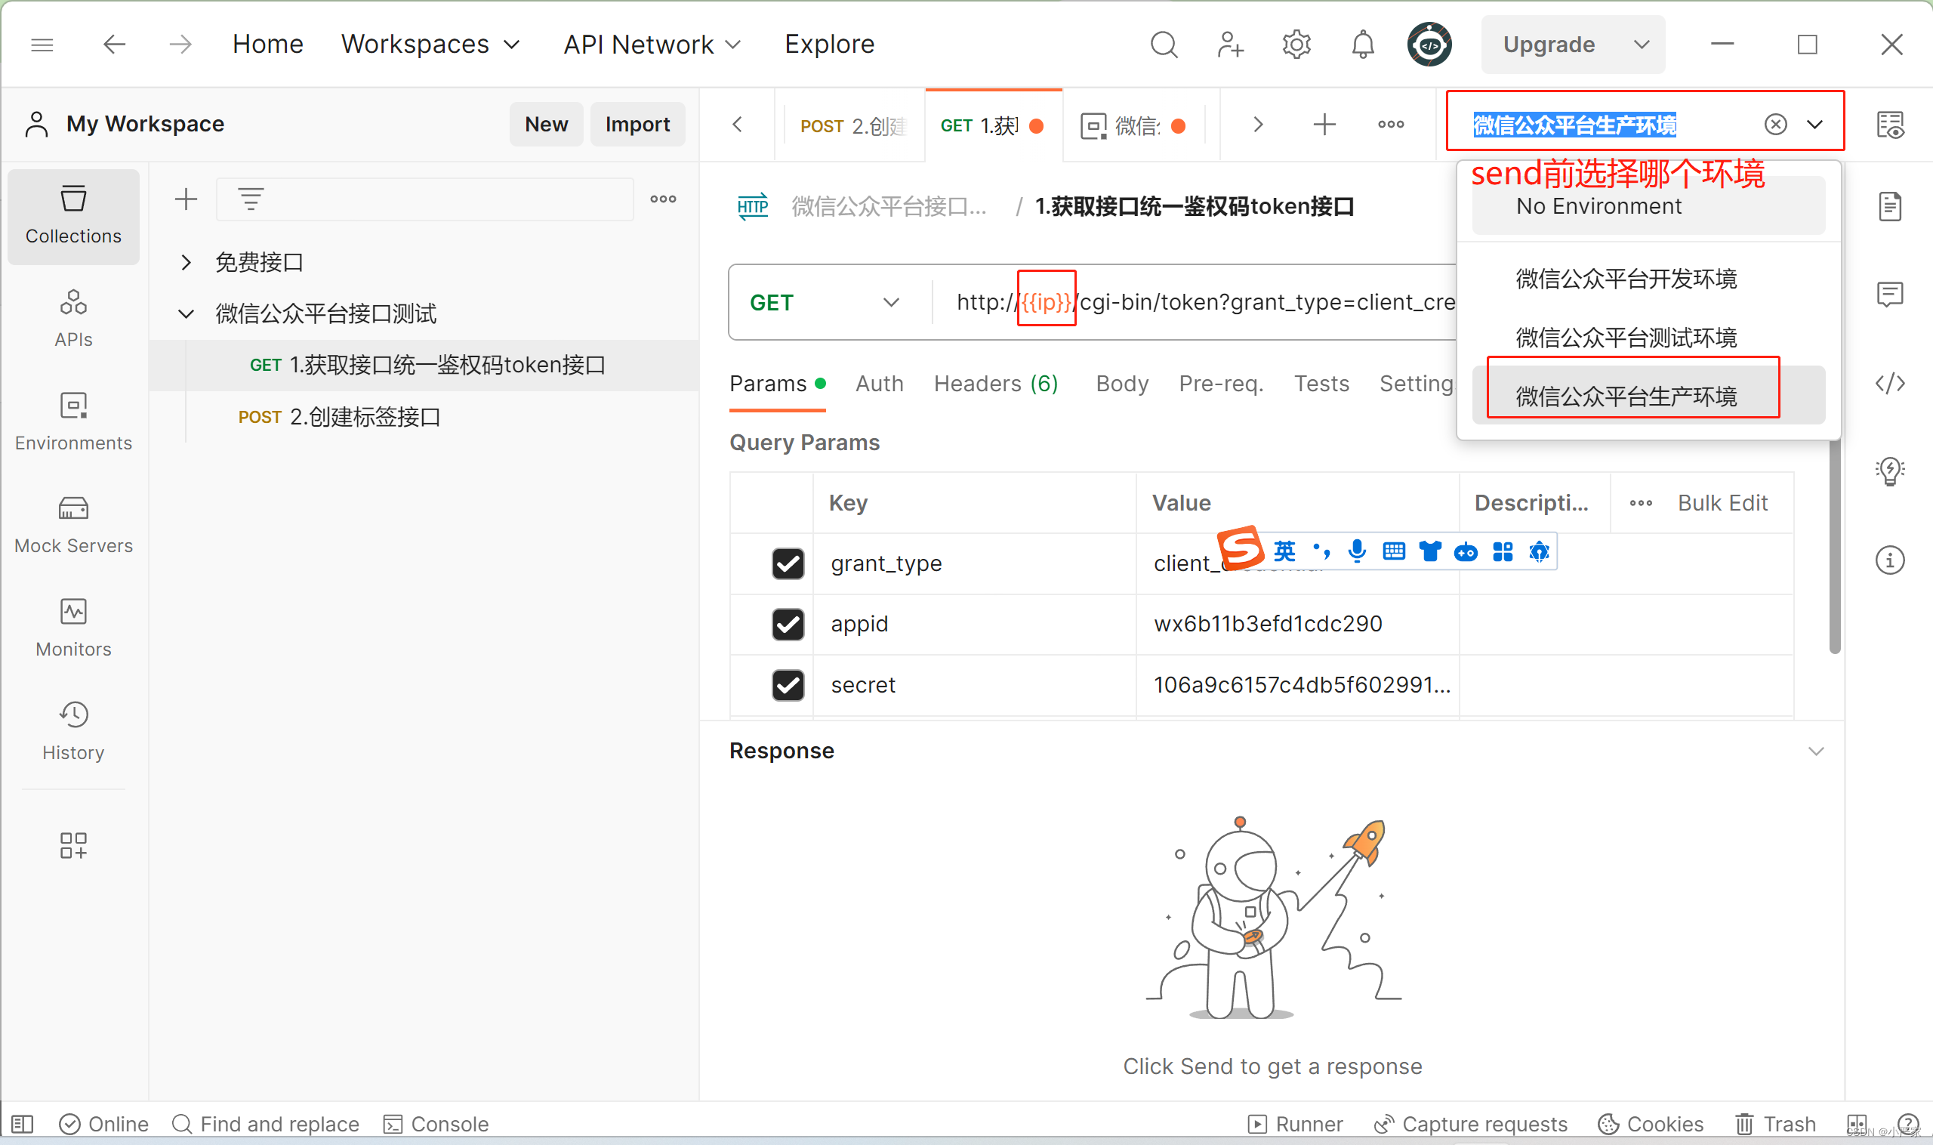Click the Import button
1933x1145 pixels.
[637, 124]
